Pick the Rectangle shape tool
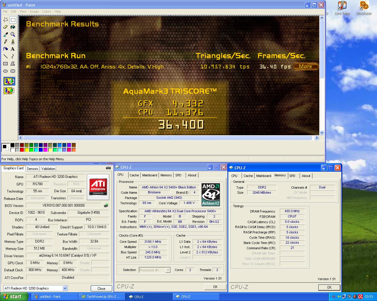This screenshot has height=301, width=377. 6,64
